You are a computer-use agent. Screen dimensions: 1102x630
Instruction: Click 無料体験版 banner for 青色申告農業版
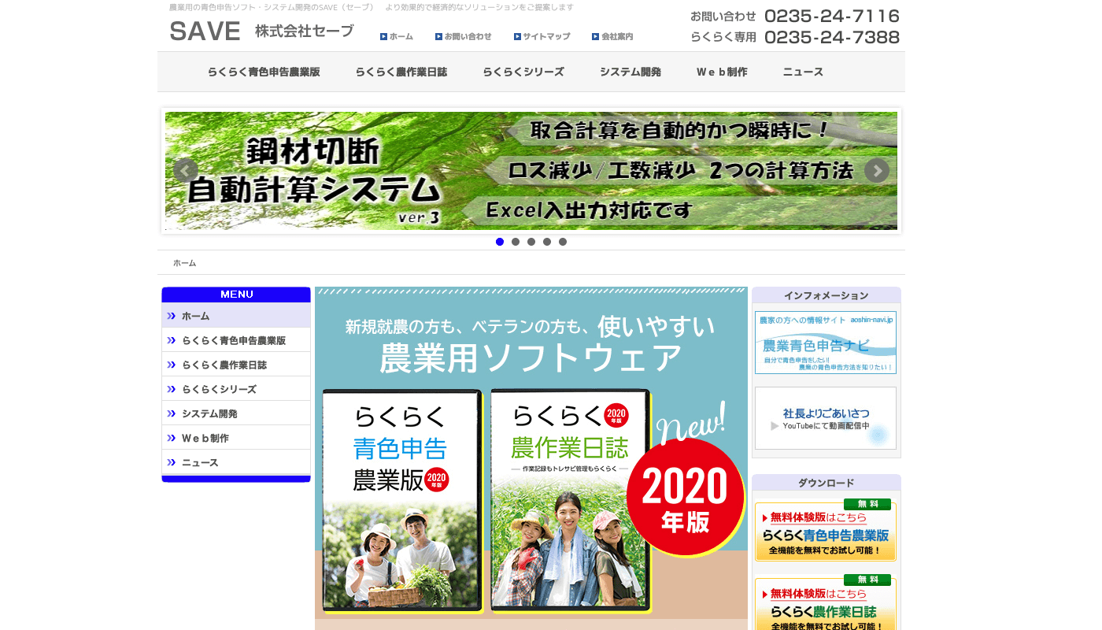[x=825, y=532]
